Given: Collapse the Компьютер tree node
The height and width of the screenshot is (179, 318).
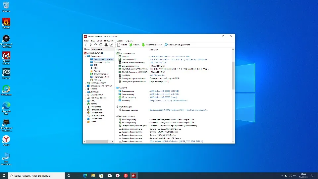Looking at the screenshot, I should point(84,56).
